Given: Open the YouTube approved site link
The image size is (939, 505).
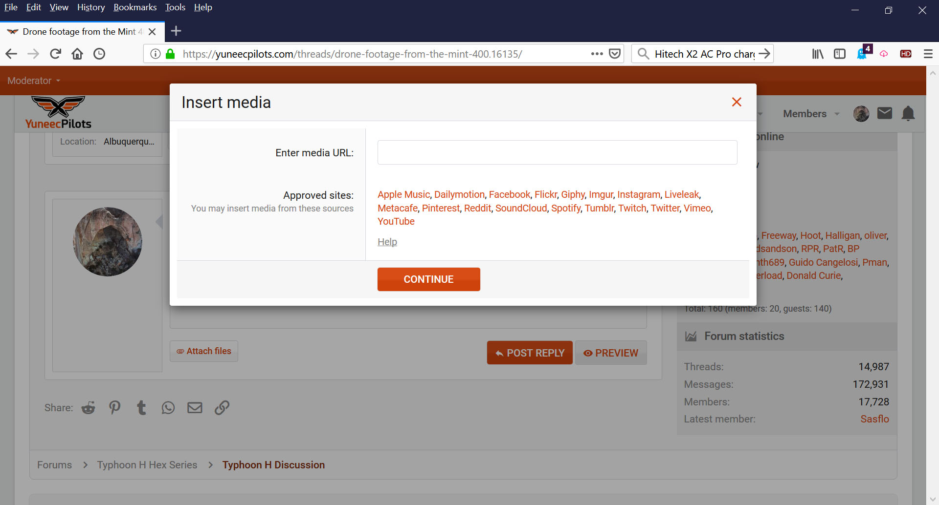Looking at the screenshot, I should [x=396, y=221].
